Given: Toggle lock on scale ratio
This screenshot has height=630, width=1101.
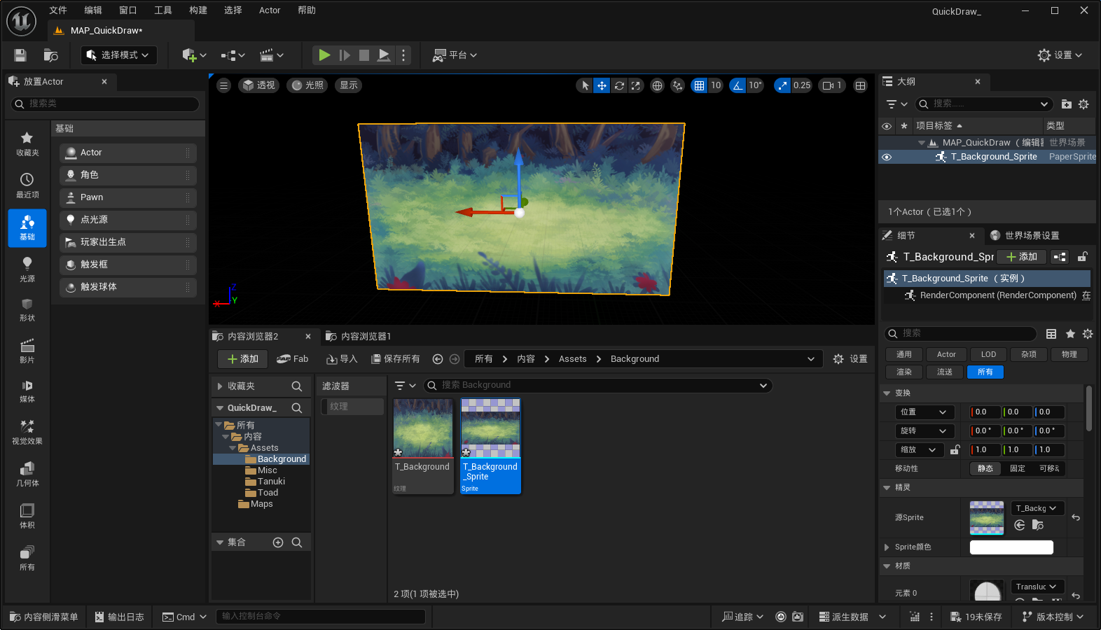Looking at the screenshot, I should (x=955, y=450).
